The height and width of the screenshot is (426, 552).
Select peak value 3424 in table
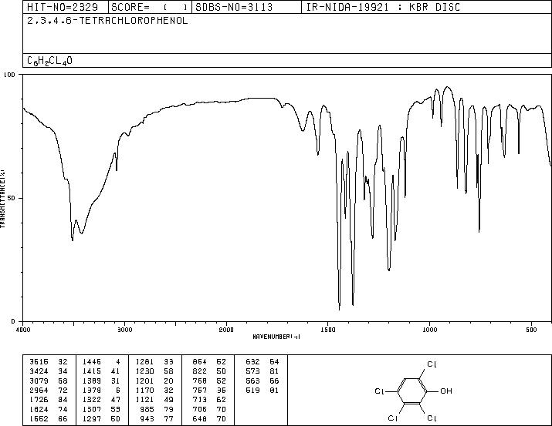(39, 371)
